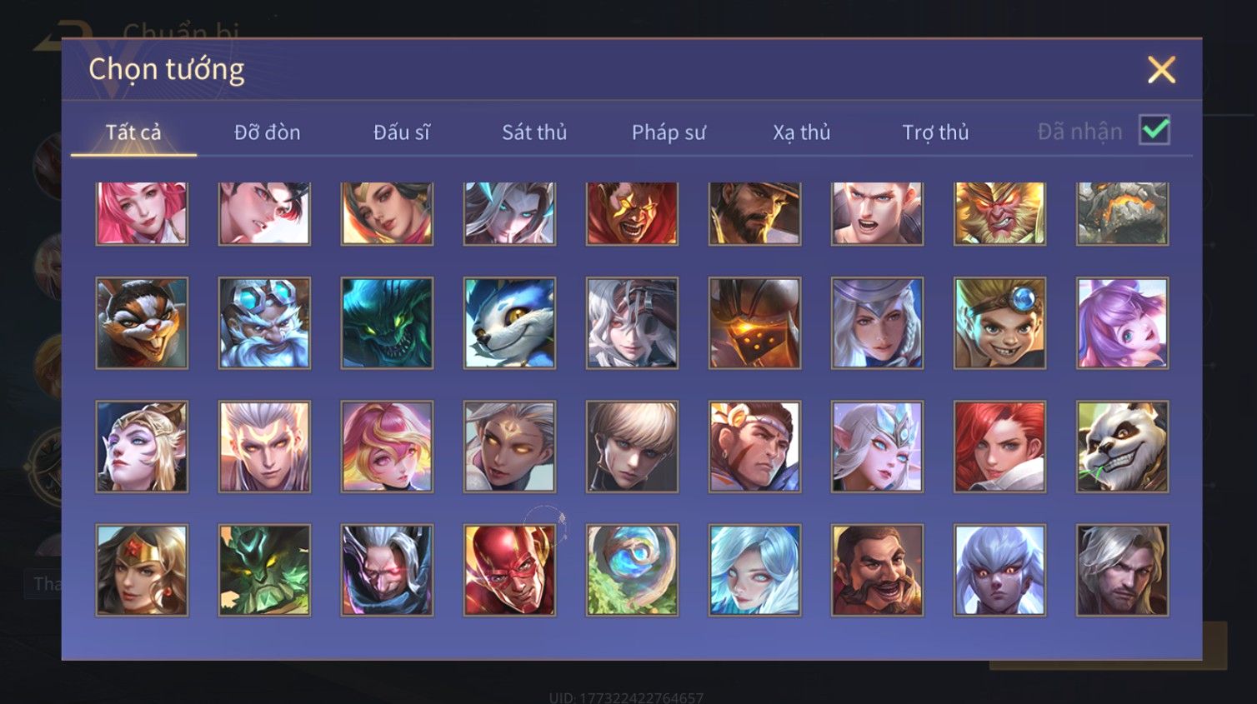Switch to the Đỡ đòn tab
This screenshot has width=1257, height=704.
pos(267,132)
